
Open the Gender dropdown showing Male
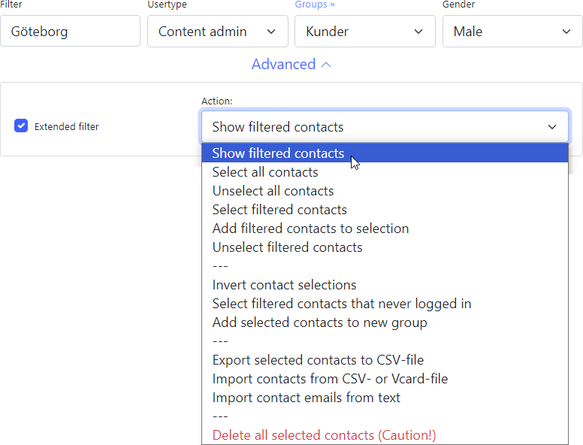pyautogui.click(x=512, y=32)
